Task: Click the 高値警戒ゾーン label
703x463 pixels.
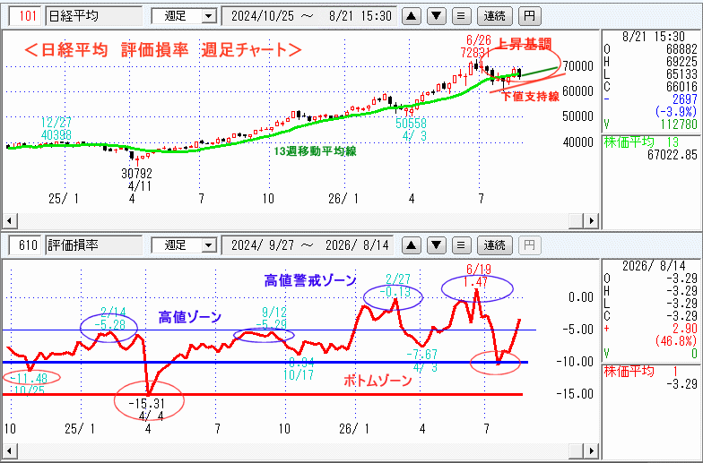Action: 310,281
